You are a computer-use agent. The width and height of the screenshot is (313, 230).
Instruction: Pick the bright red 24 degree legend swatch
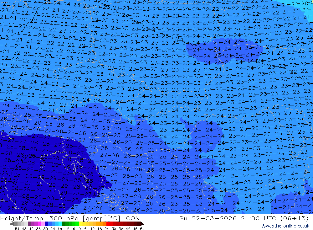click(108, 224)
